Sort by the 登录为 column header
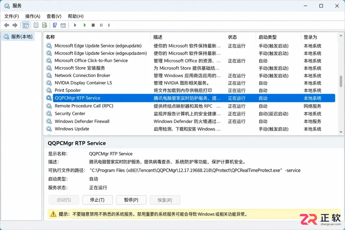Screen dimensions: 345x230 point(319,37)
